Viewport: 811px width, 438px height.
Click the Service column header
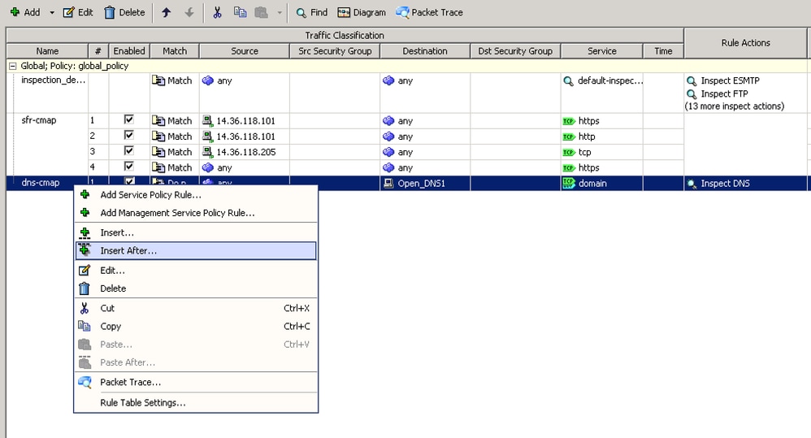602,51
